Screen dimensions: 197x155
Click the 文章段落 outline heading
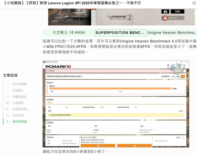point(10,75)
